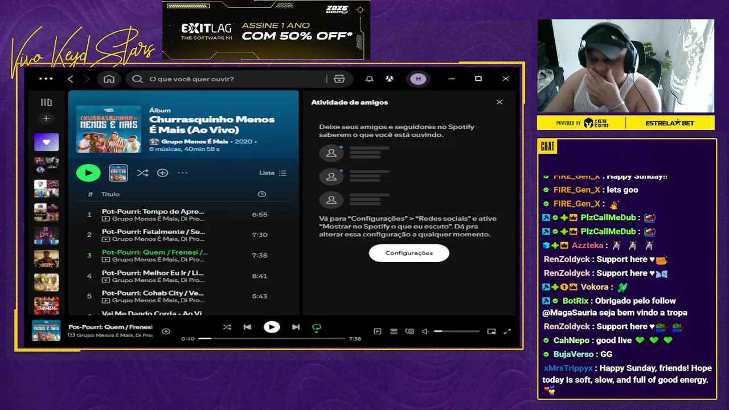Viewport: 729px width, 410px height.
Task: Click the magnifier search icon
Action: [x=137, y=79]
